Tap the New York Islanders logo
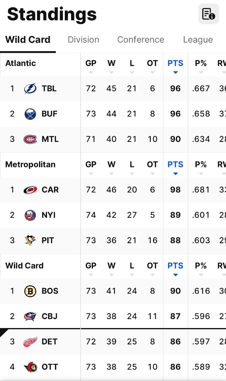226x381 pixels. 30,215
